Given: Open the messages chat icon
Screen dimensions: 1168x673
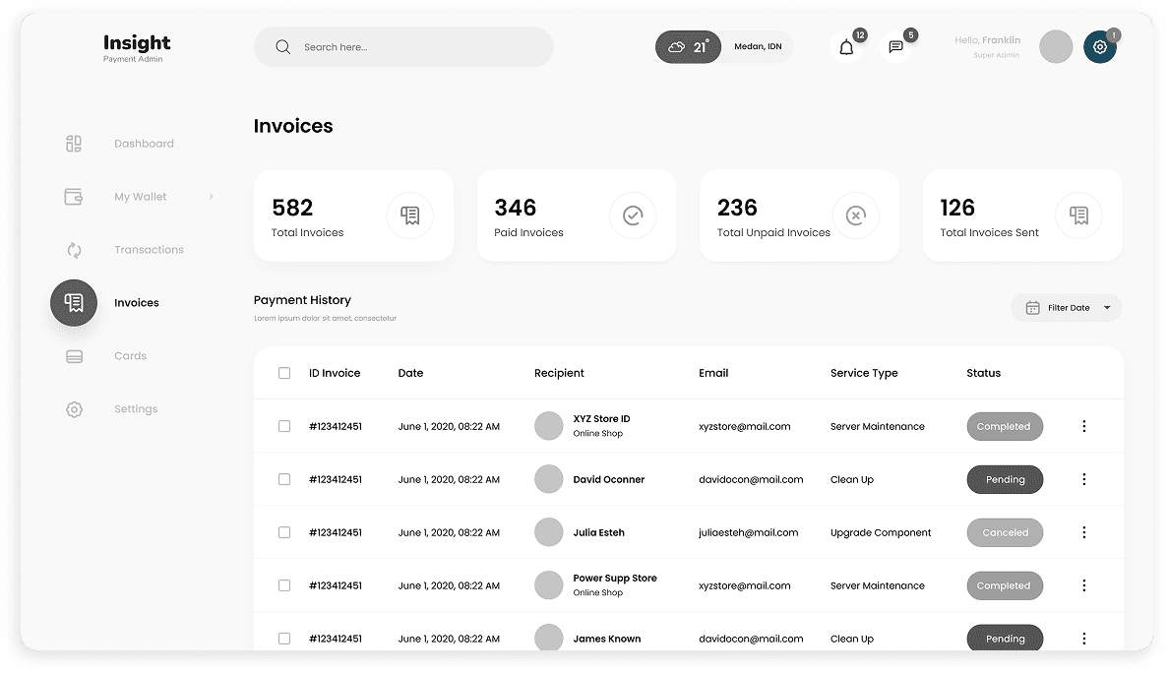Looking at the screenshot, I should click(x=895, y=46).
